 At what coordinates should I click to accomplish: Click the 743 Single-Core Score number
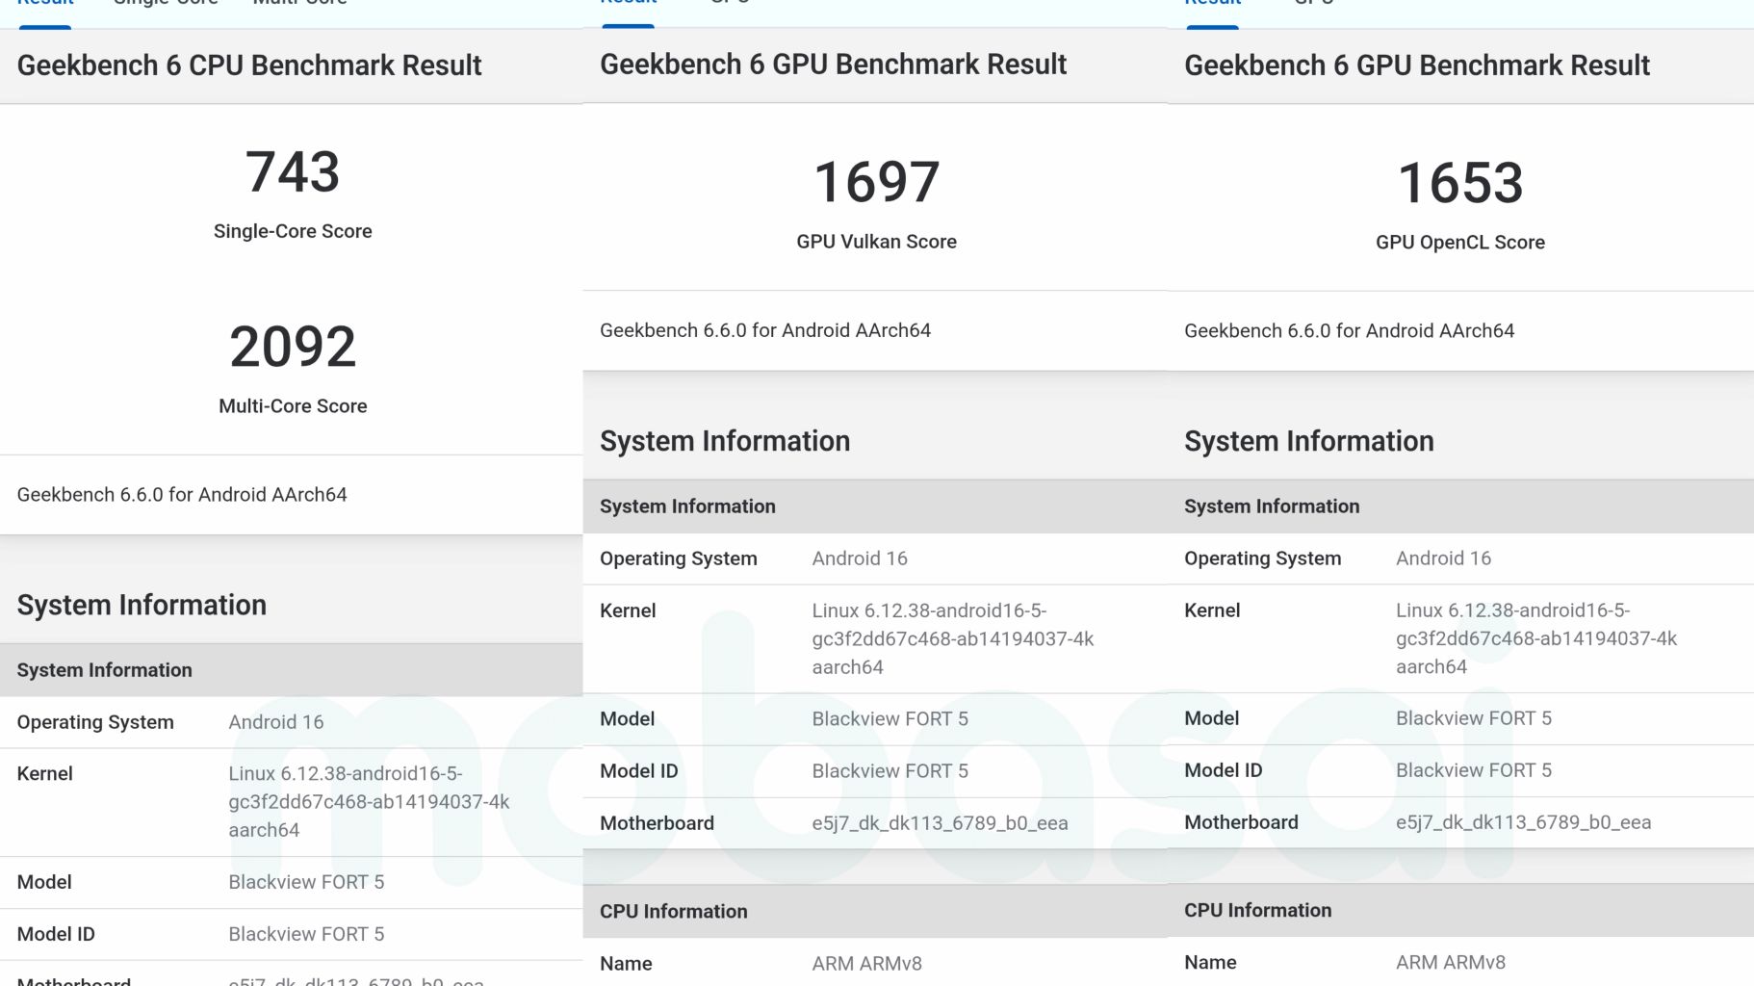293,172
